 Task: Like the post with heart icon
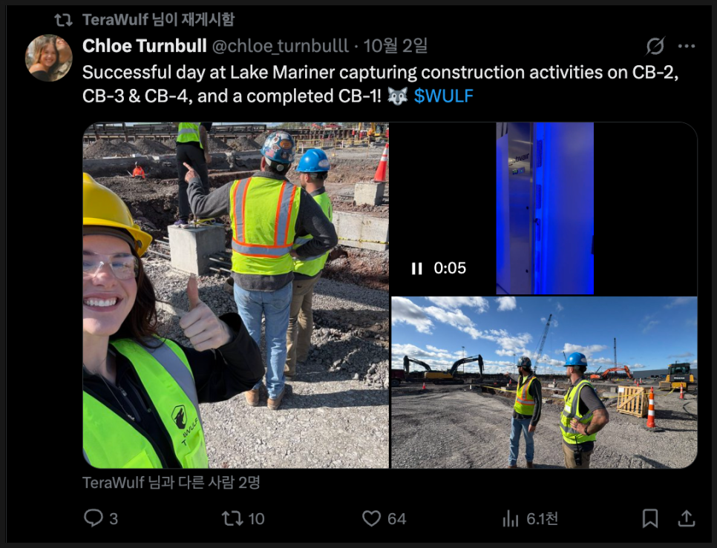[x=371, y=518]
